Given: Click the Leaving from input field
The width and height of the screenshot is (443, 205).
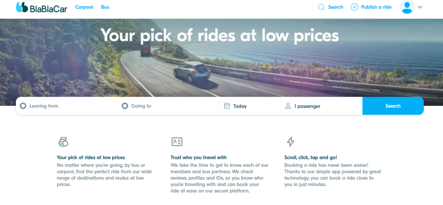Looking at the screenshot, I should [x=69, y=106].
